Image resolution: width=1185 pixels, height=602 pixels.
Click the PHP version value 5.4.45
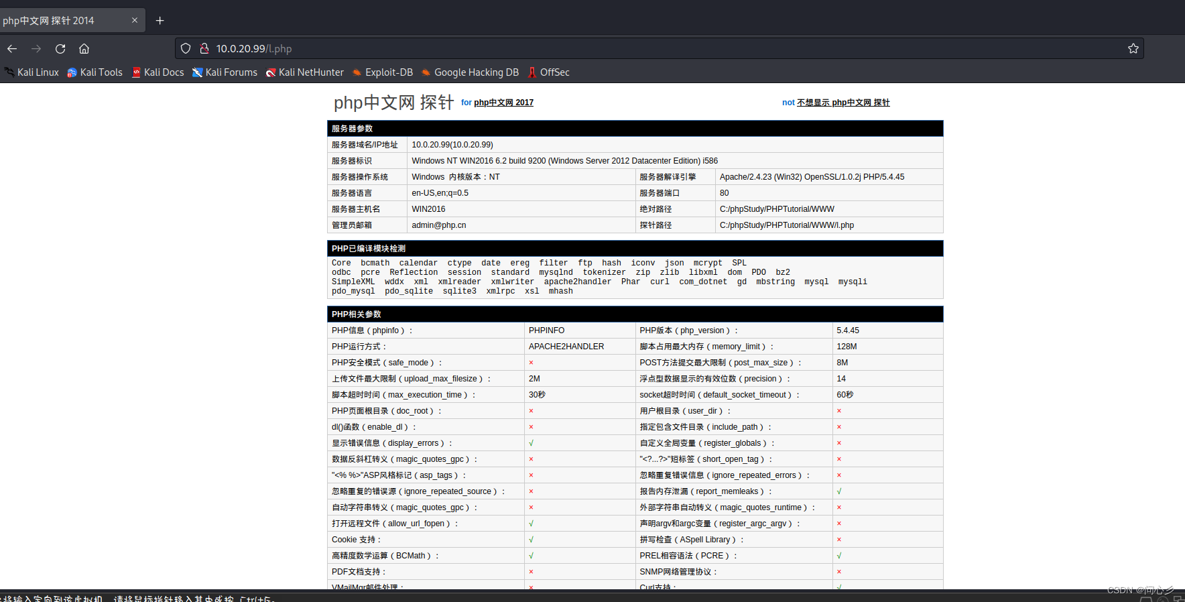tap(848, 330)
